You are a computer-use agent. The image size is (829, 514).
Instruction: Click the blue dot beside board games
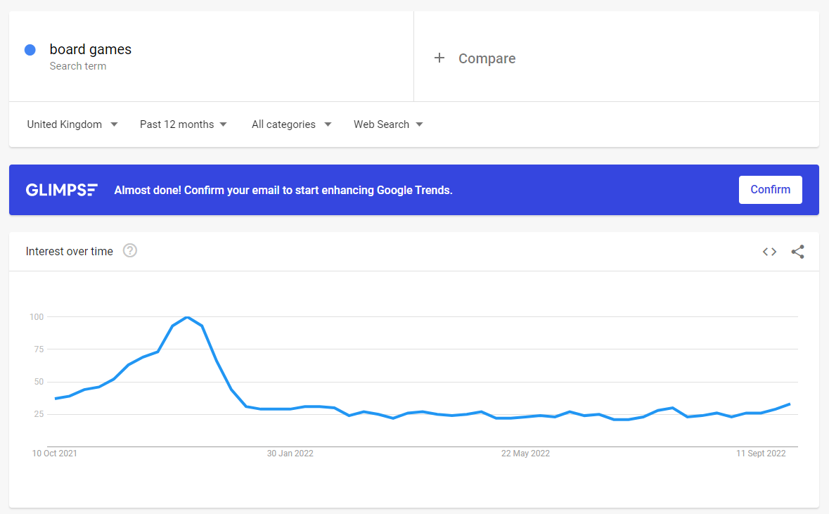coord(30,50)
